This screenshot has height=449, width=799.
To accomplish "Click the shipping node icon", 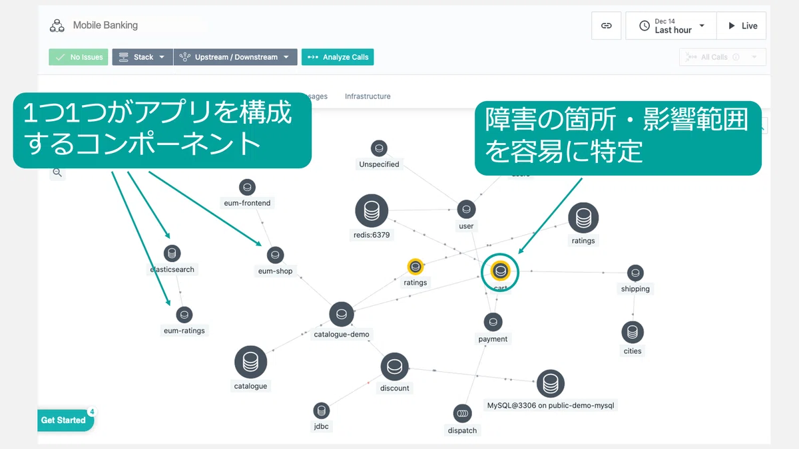I will click(635, 273).
